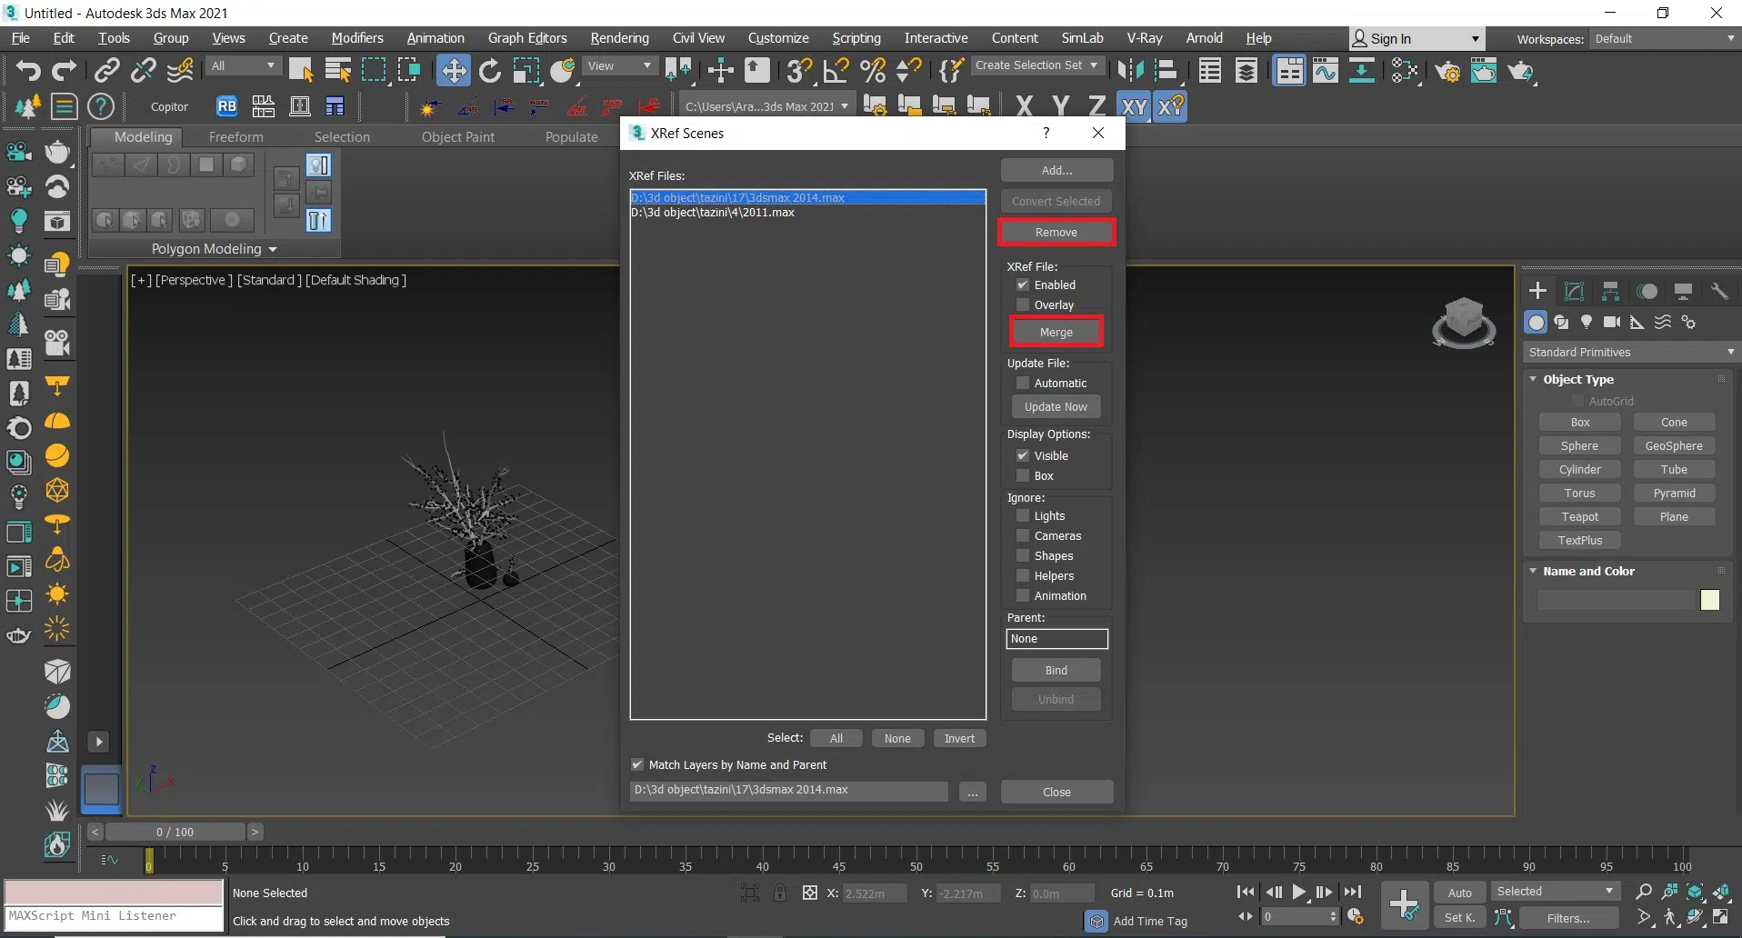
Task: Select the Rotate tool icon
Action: pyautogui.click(x=489, y=70)
